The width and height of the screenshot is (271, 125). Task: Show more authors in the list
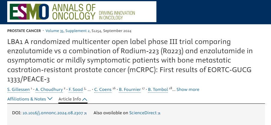click(x=188, y=89)
